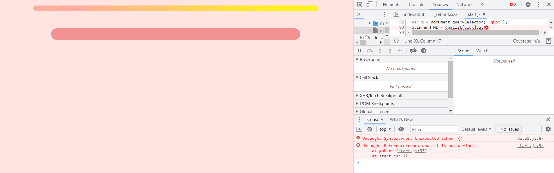Click line number 92 in gutter
The image size is (554, 173).
click(401, 22)
